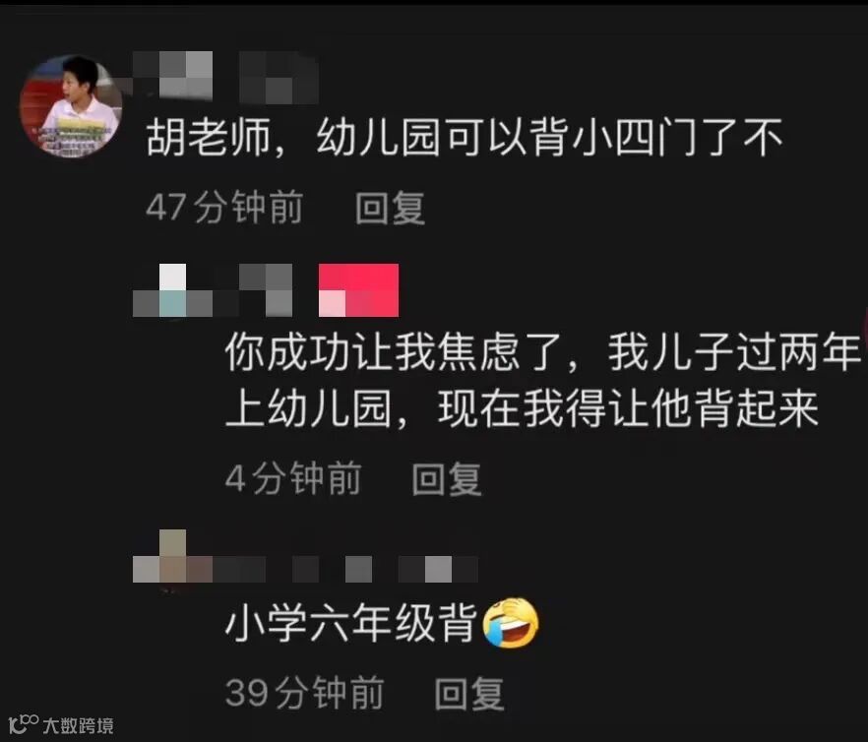The height and width of the screenshot is (742, 868).
Task: Click the 39分钟前 timestamp
Action: tap(304, 693)
